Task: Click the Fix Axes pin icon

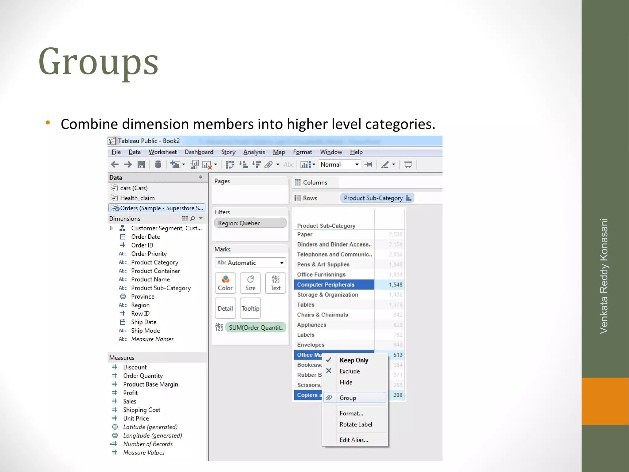Action: pyautogui.click(x=368, y=165)
